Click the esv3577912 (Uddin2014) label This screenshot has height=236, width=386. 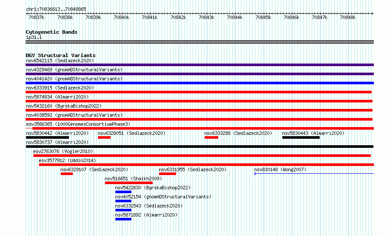pos(67,160)
